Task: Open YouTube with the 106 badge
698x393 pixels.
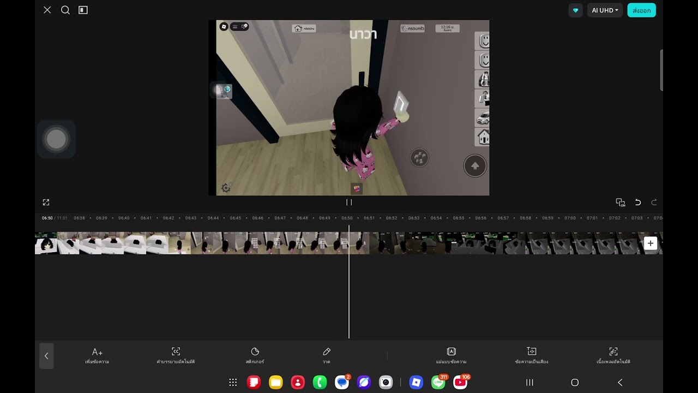Action: coord(461,382)
